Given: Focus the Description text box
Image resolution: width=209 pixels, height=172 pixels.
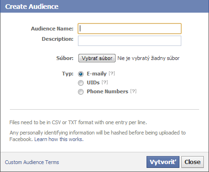Looking at the screenshot, I should 130,41.
